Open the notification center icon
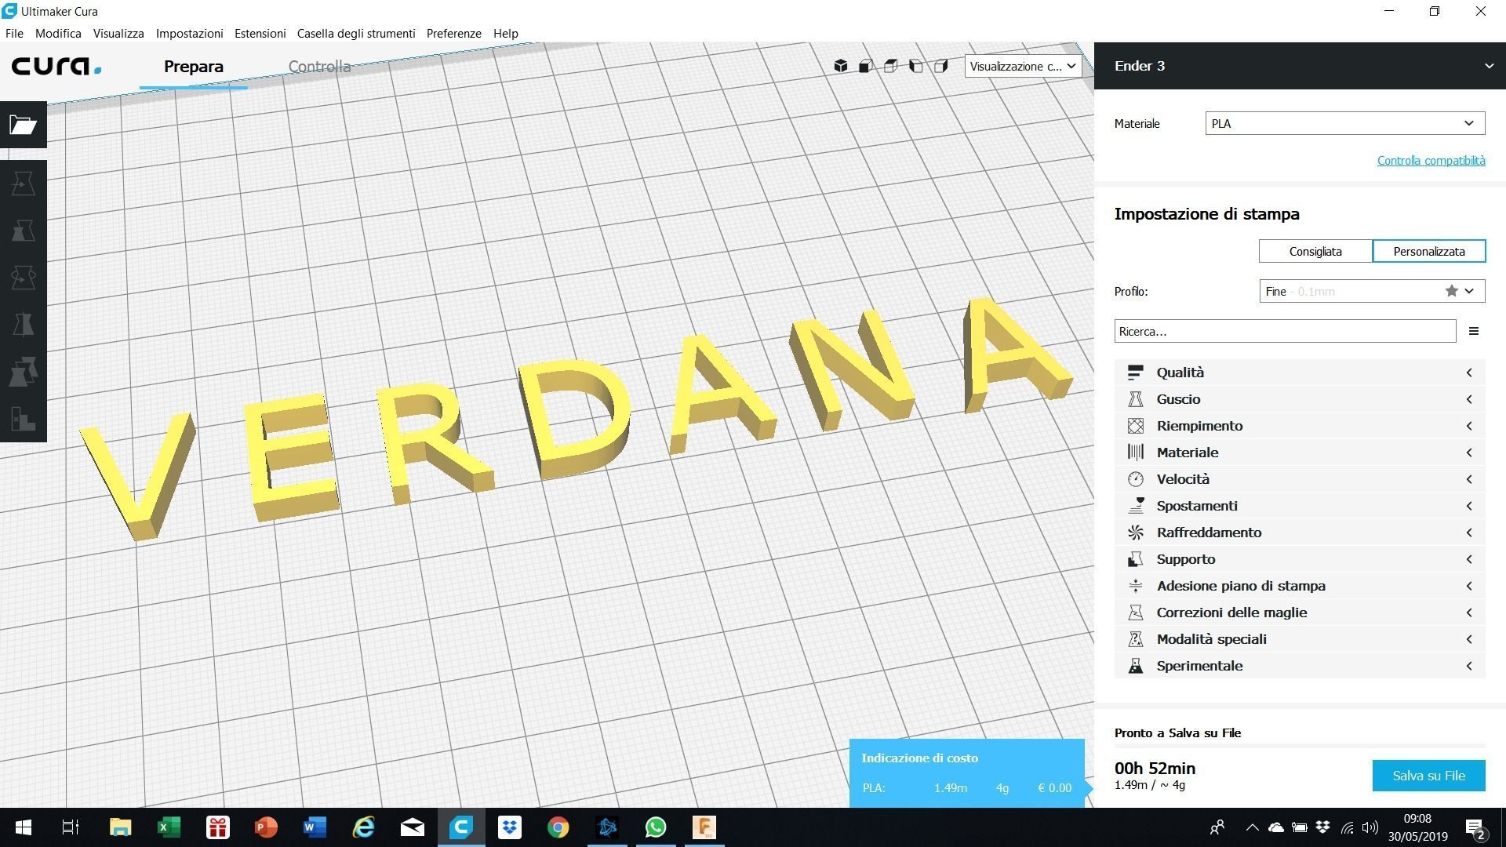The image size is (1506, 847). pos(1475,827)
